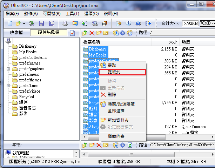This screenshot has width=215, height=168.
Task: Select predefmusic folder in the tree
Action: tap(29, 74)
